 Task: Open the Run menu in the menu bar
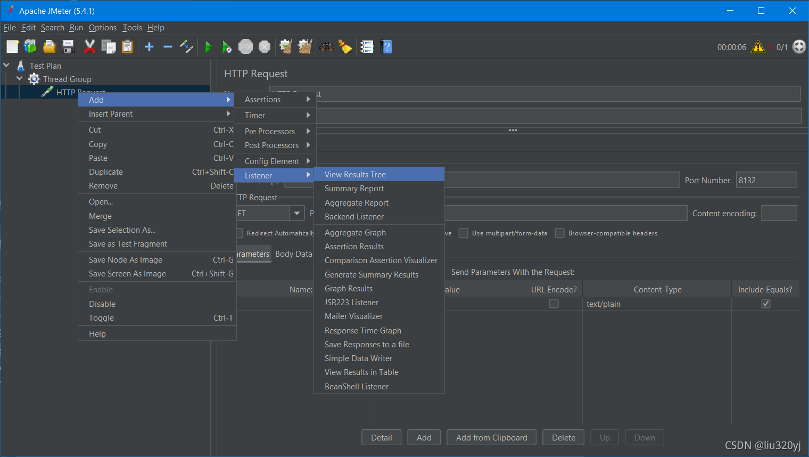(x=76, y=28)
